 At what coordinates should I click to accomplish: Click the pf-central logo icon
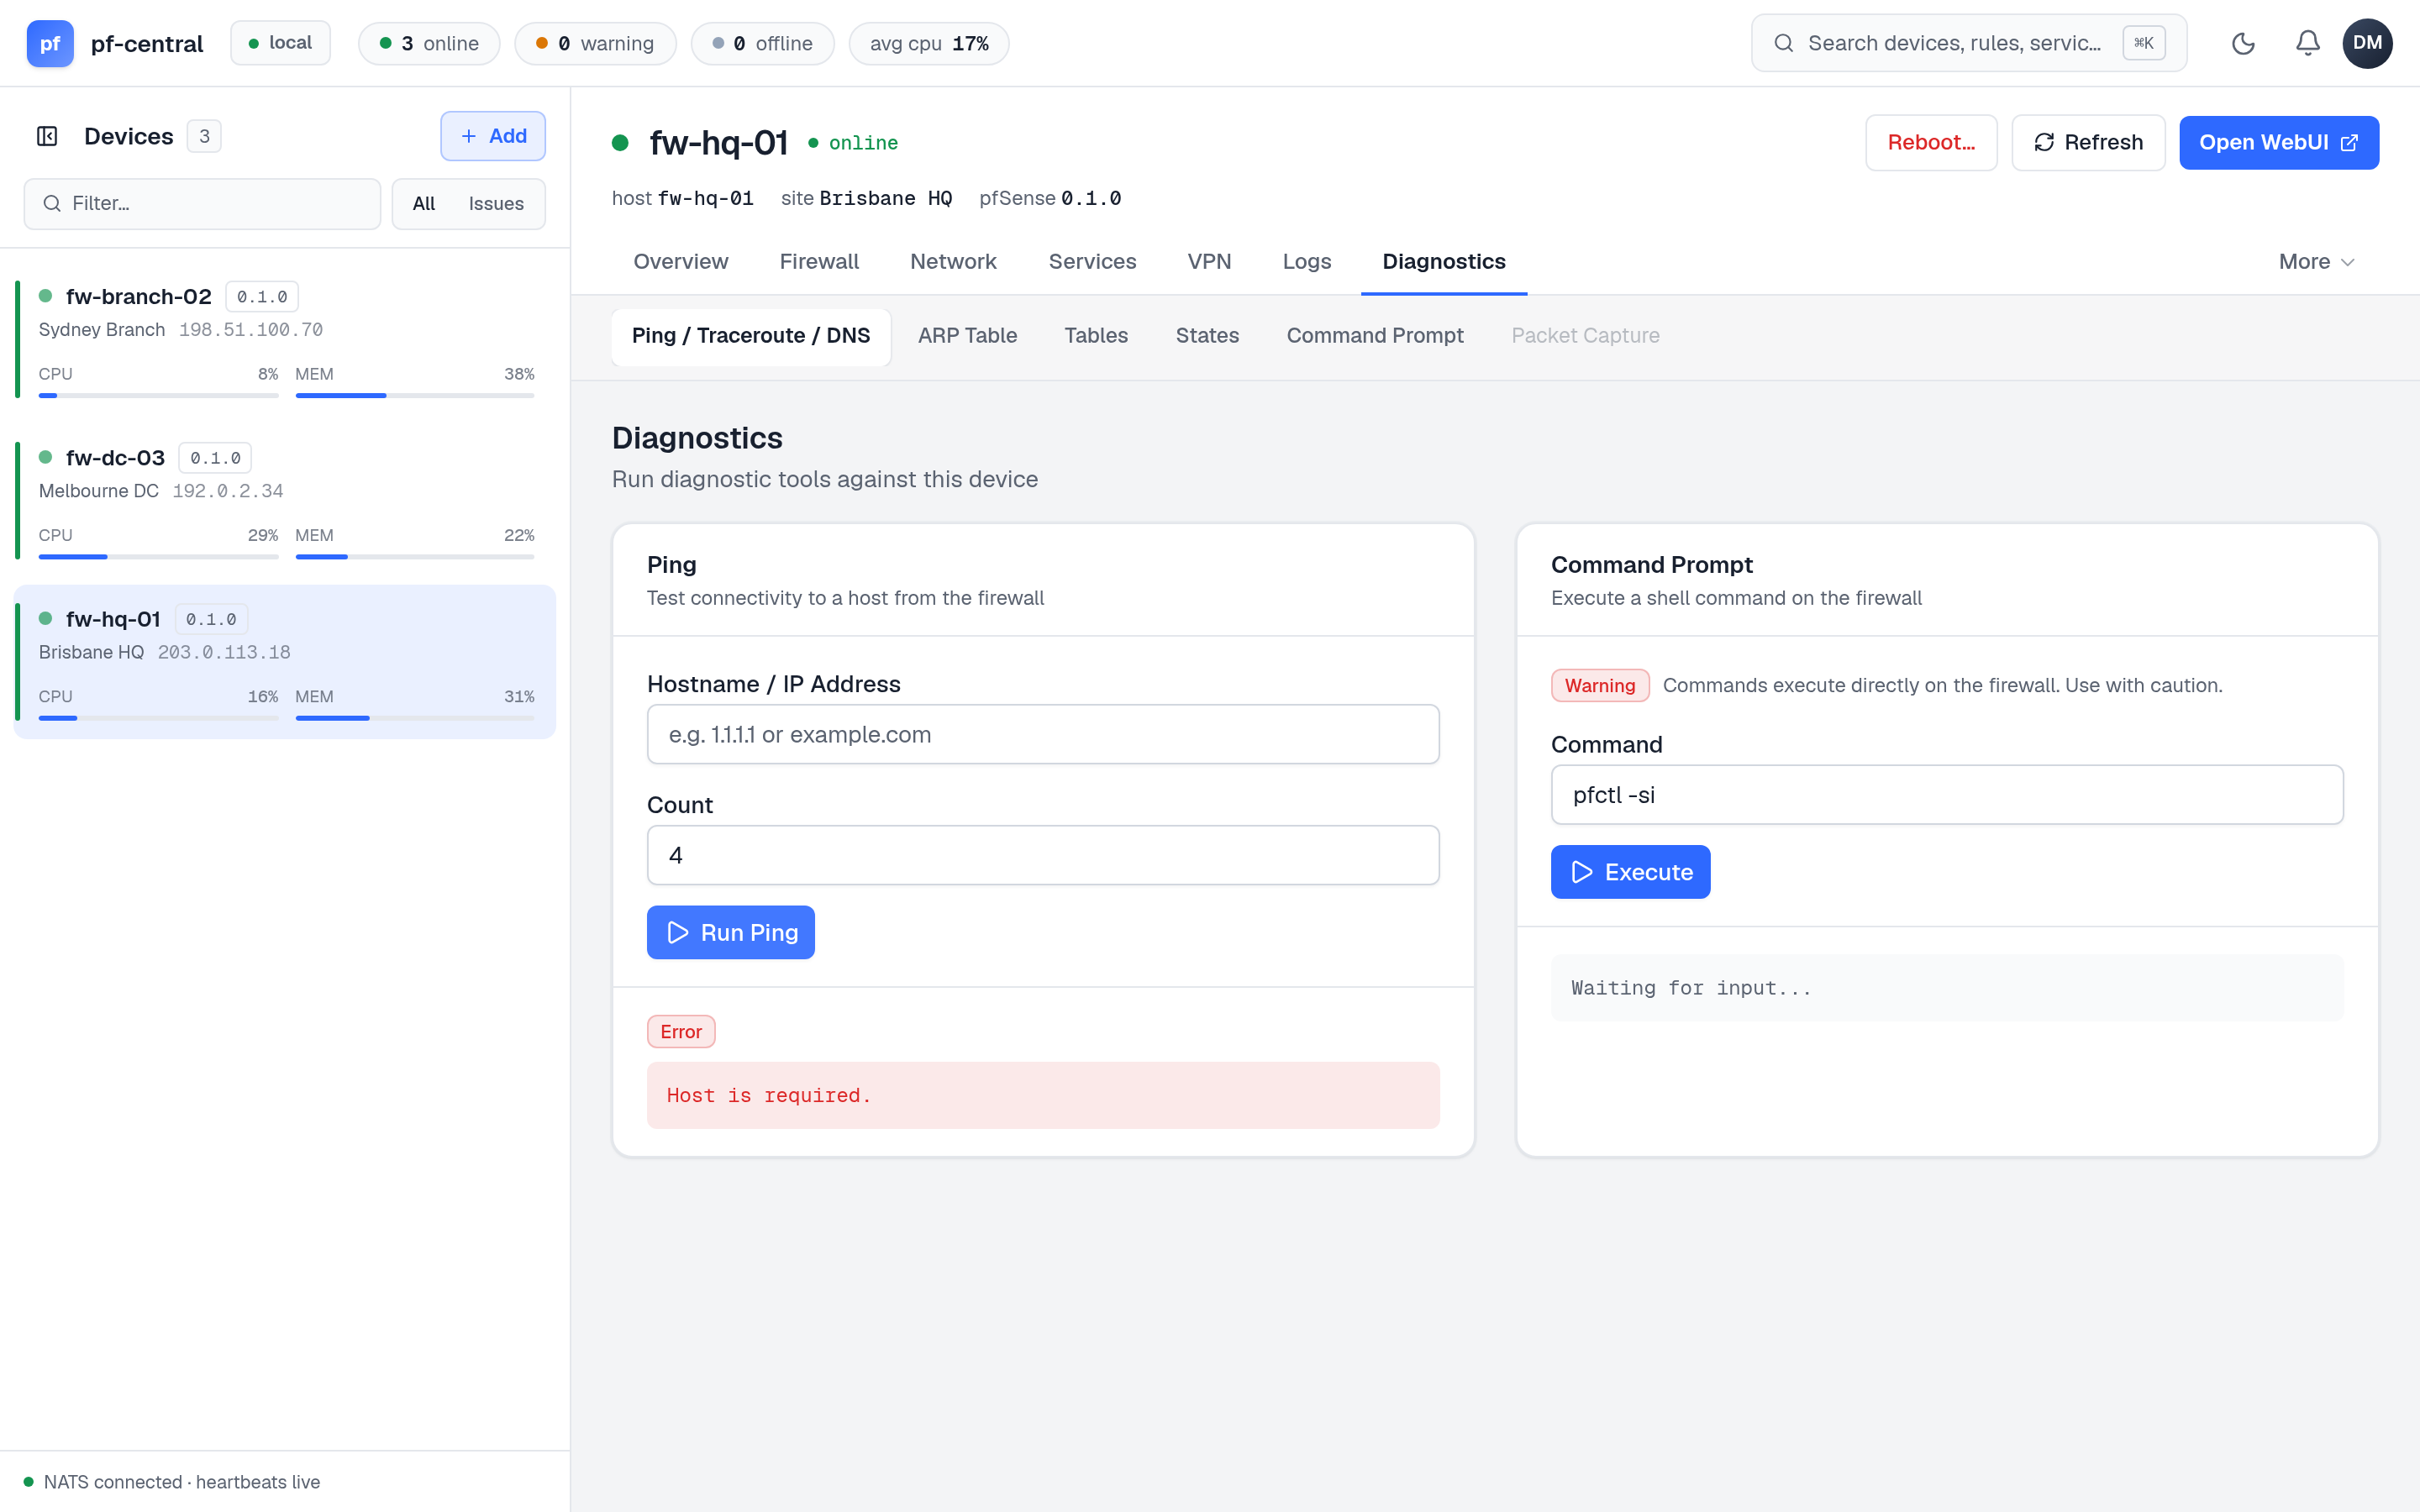tap(50, 43)
